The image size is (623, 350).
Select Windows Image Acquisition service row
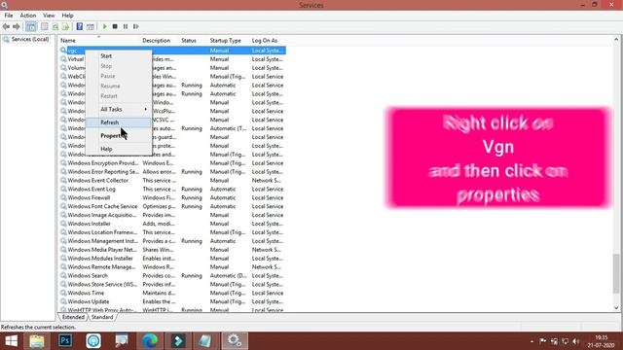[172, 215]
